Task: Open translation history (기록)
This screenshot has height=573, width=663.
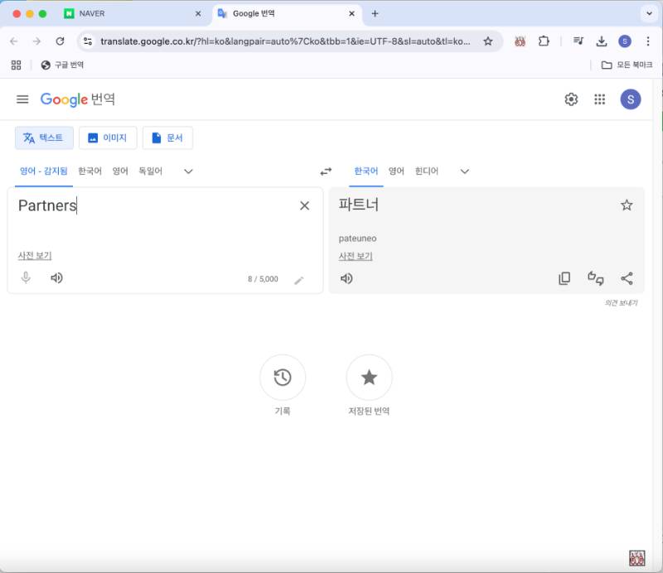Action: 283,378
